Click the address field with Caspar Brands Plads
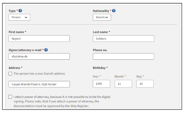This screenshot has height=114, width=185. tap(39, 84)
